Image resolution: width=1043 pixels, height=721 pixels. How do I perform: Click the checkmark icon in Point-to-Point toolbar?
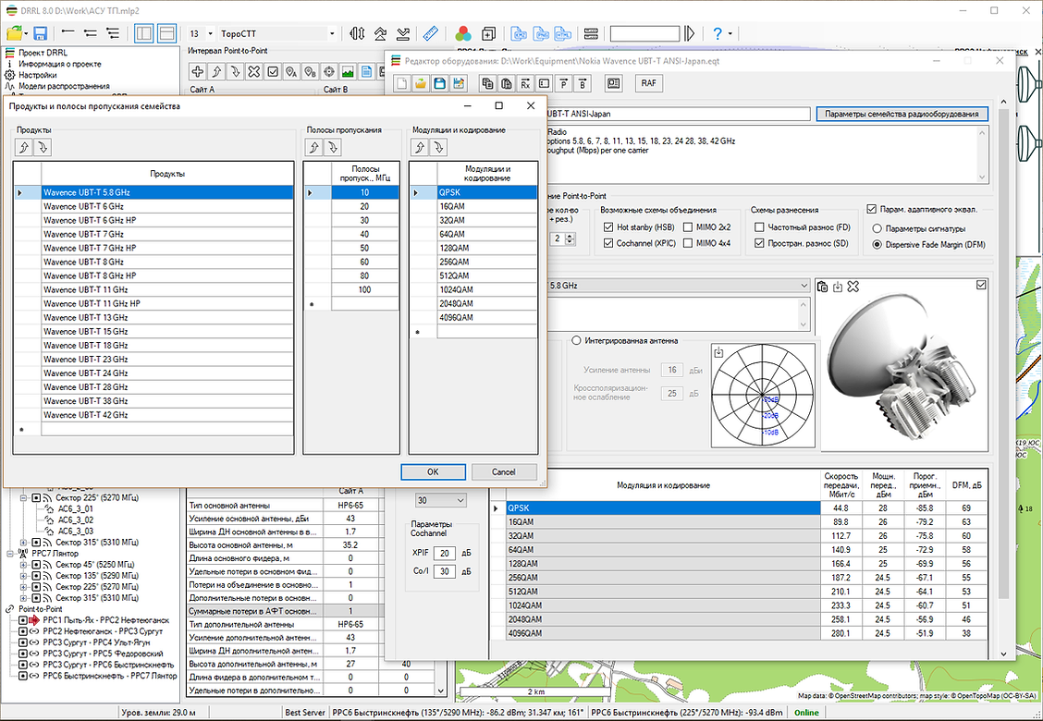point(273,72)
